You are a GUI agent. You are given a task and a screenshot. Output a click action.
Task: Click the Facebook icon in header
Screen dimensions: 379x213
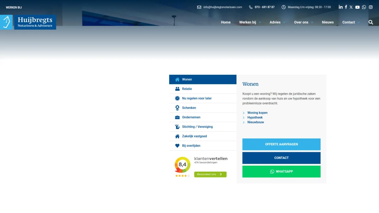[x=346, y=7]
